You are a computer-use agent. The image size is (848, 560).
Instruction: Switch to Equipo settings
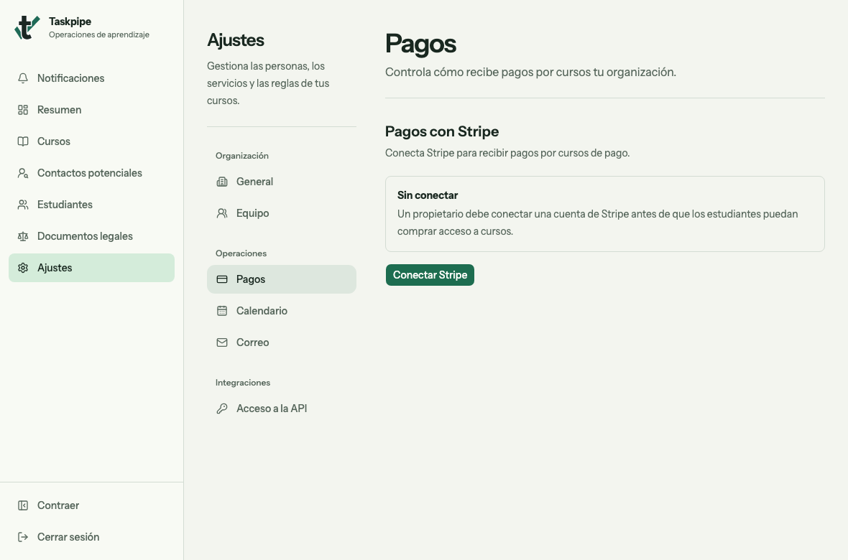pos(281,213)
